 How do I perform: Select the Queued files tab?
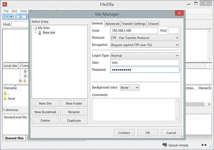(x=14, y=138)
